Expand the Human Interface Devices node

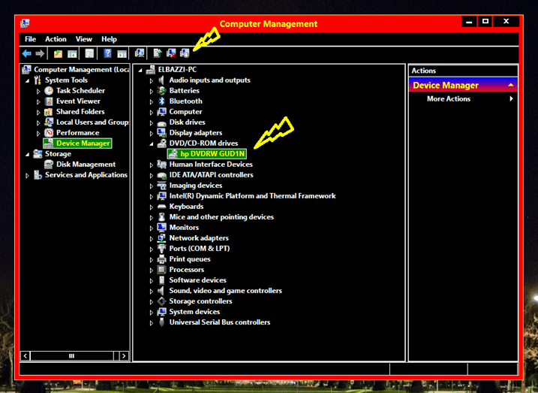(x=152, y=165)
